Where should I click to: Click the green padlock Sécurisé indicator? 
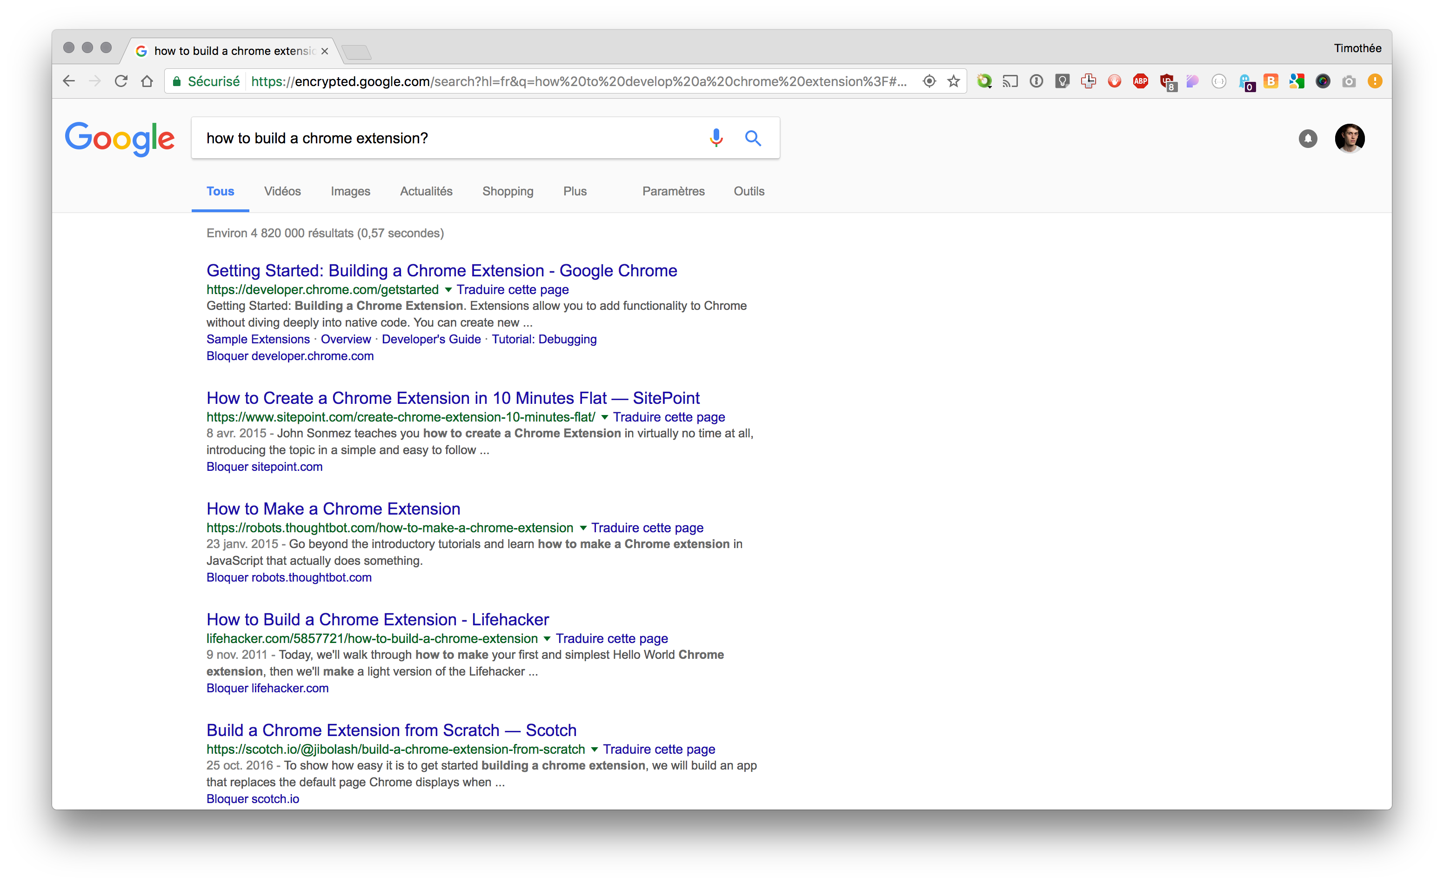(x=206, y=81)
